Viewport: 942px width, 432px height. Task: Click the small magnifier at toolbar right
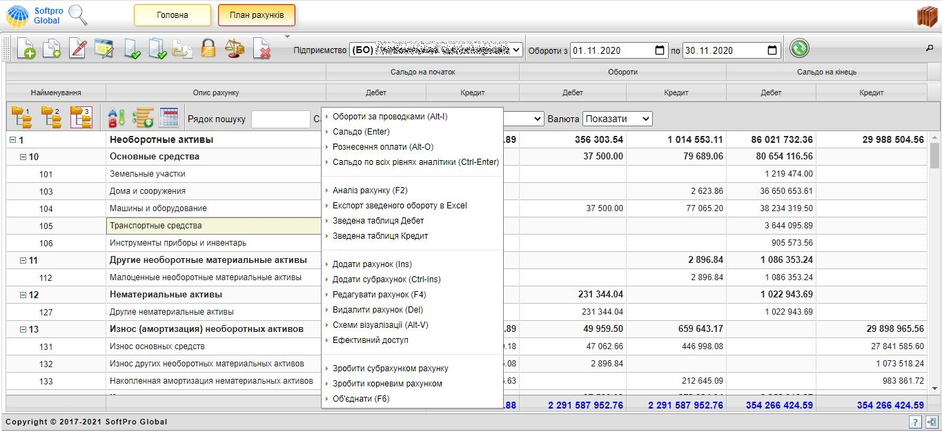point(929,49)
